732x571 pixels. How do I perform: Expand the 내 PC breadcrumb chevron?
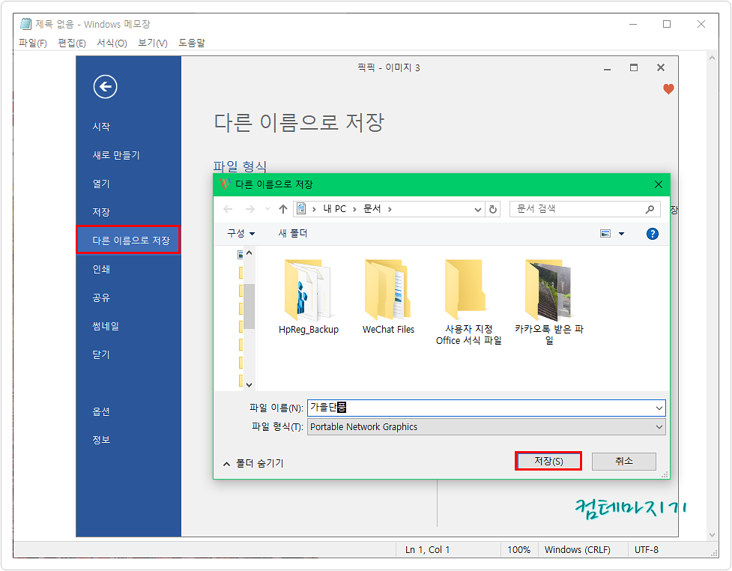pos(354,209)
